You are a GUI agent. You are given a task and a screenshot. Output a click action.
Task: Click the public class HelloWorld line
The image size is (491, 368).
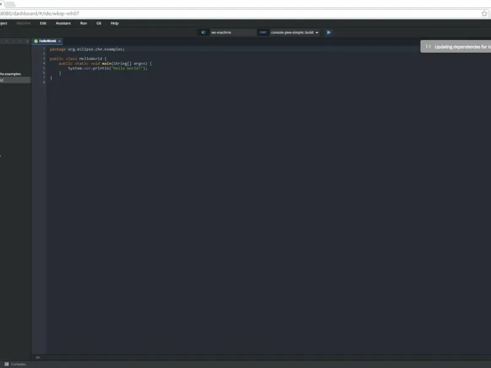tap(78, 58)
